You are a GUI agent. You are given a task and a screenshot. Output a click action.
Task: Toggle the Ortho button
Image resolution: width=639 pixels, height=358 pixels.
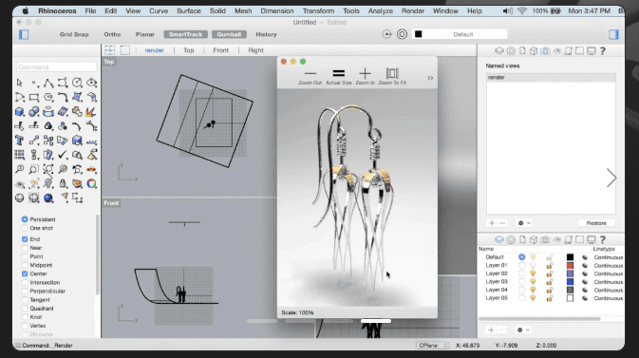(x=112, y=34)
